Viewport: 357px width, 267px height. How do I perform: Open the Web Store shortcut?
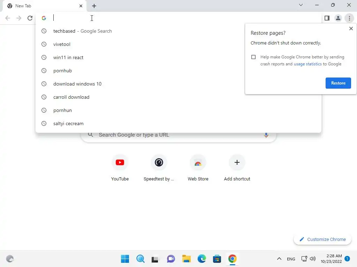coord(198,168)
